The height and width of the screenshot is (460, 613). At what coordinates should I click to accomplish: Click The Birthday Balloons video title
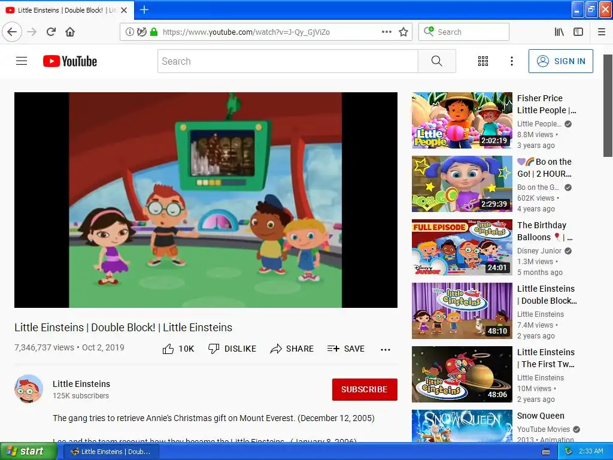(545, 231)
